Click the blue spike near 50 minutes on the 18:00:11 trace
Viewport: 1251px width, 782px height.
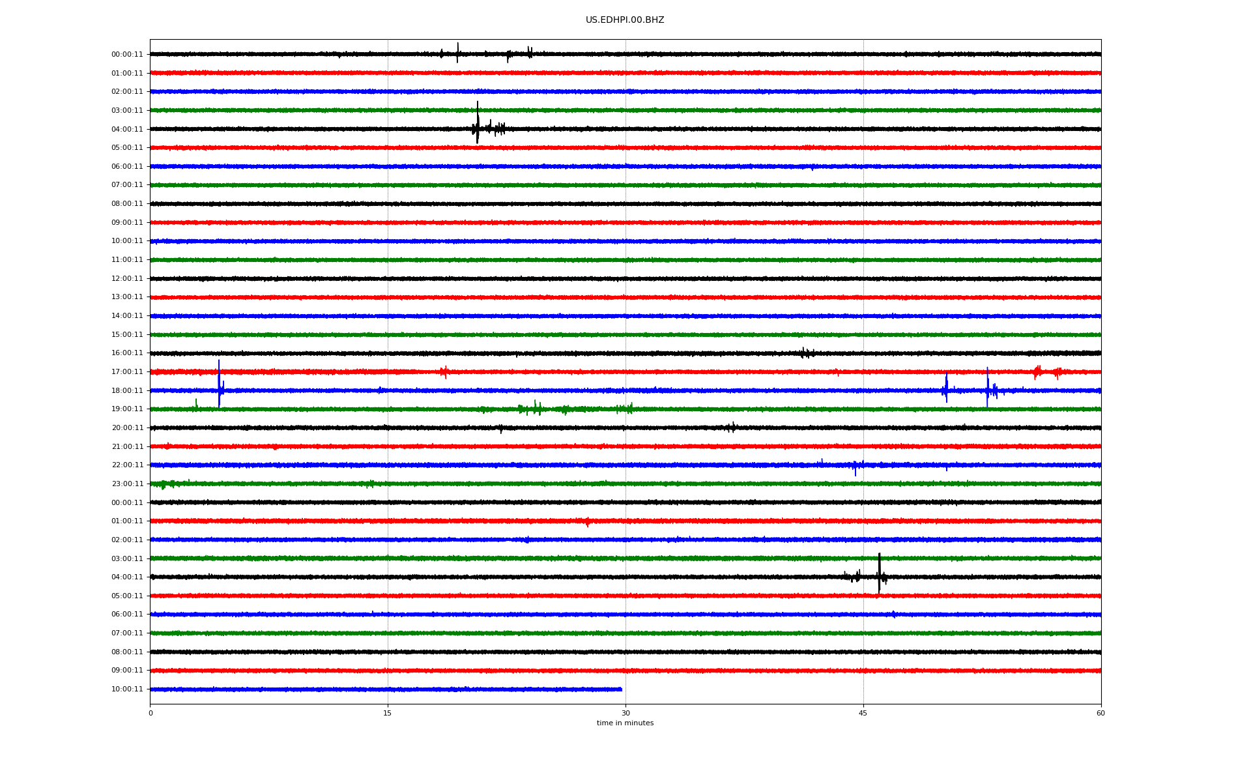tap(946, 388)
